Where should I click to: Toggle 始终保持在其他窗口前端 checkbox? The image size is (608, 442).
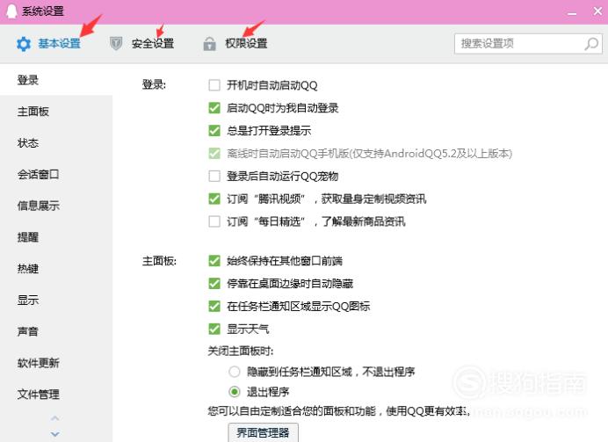point(214,261)
